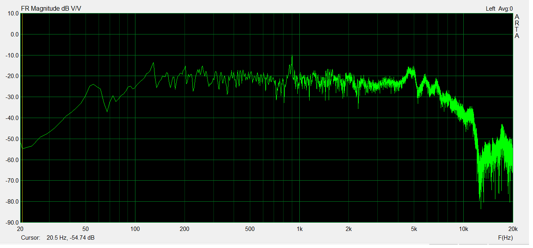This screenshot has width=533, height=248.
Task: Click the '5k' frequency axis label
Action: (414, 229)
